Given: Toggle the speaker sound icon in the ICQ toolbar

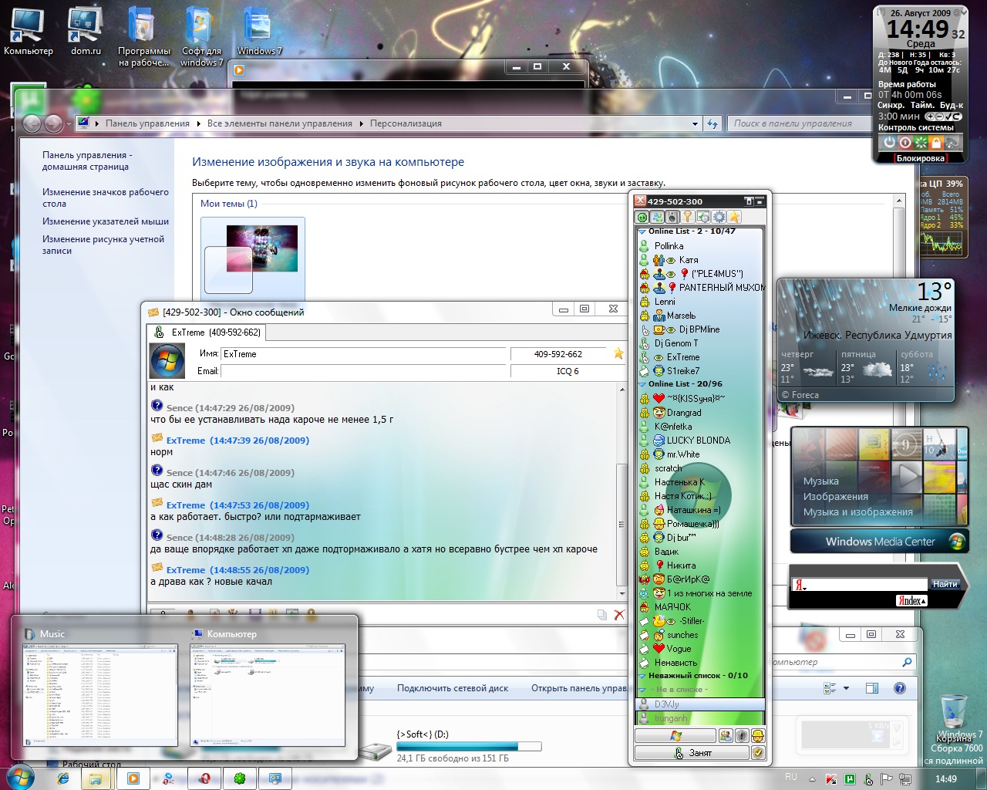Looking at the screenshot, I should pos(672,217).
